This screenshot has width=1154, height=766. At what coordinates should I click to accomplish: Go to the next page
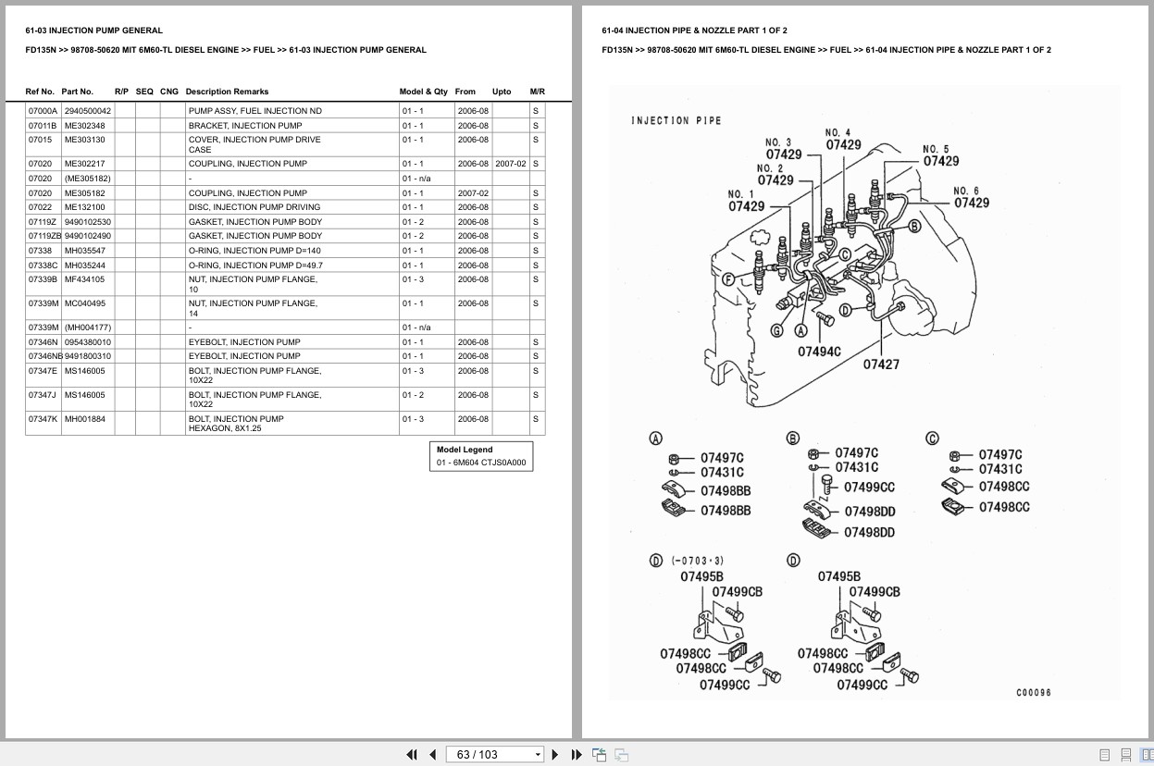tap(555, 755)
